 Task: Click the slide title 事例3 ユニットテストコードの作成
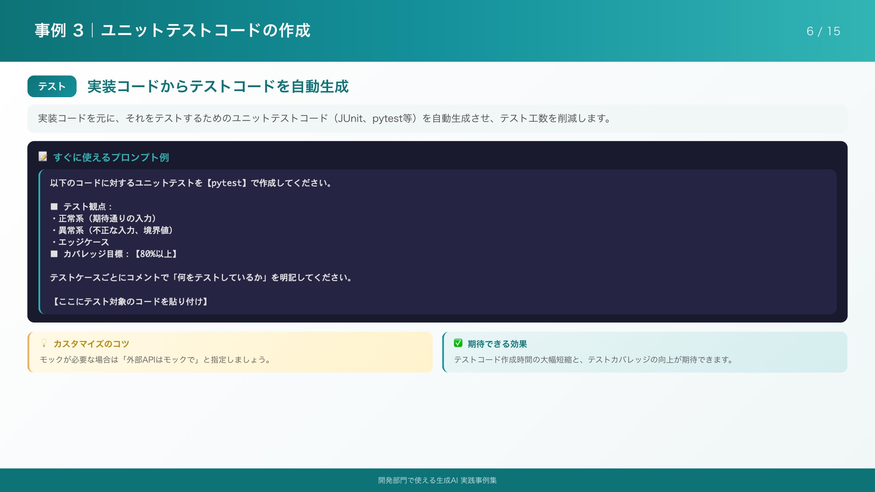click(x=172, y=31)
